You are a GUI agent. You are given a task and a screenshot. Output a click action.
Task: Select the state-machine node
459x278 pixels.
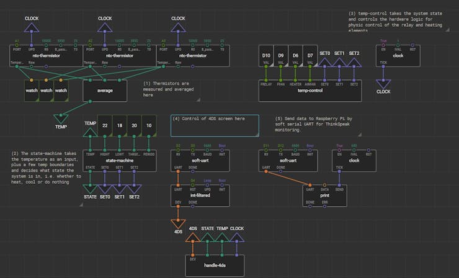tap(119, 160)
